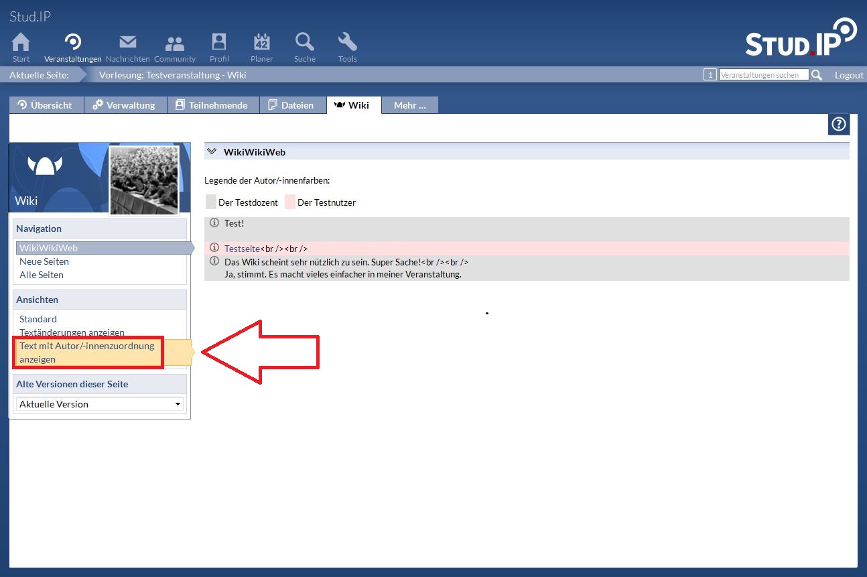Open the Tools wrench icon
The image size is (867, 577).
tap(347, 44)
